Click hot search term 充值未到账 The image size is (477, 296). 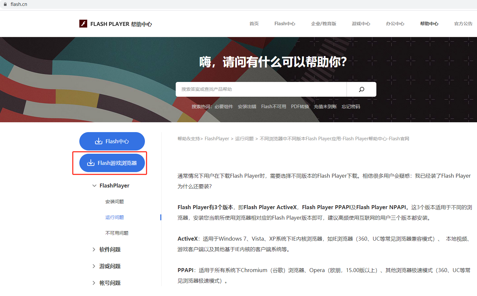point(325,107)
